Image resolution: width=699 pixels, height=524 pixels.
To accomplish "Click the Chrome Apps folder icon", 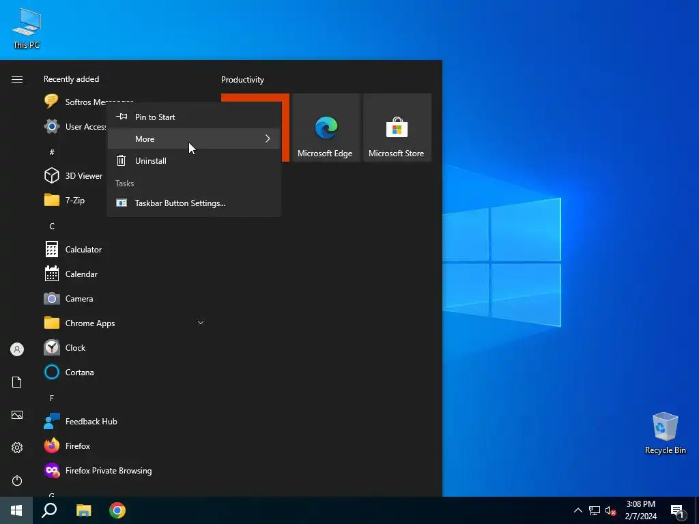I will point(52,323).
